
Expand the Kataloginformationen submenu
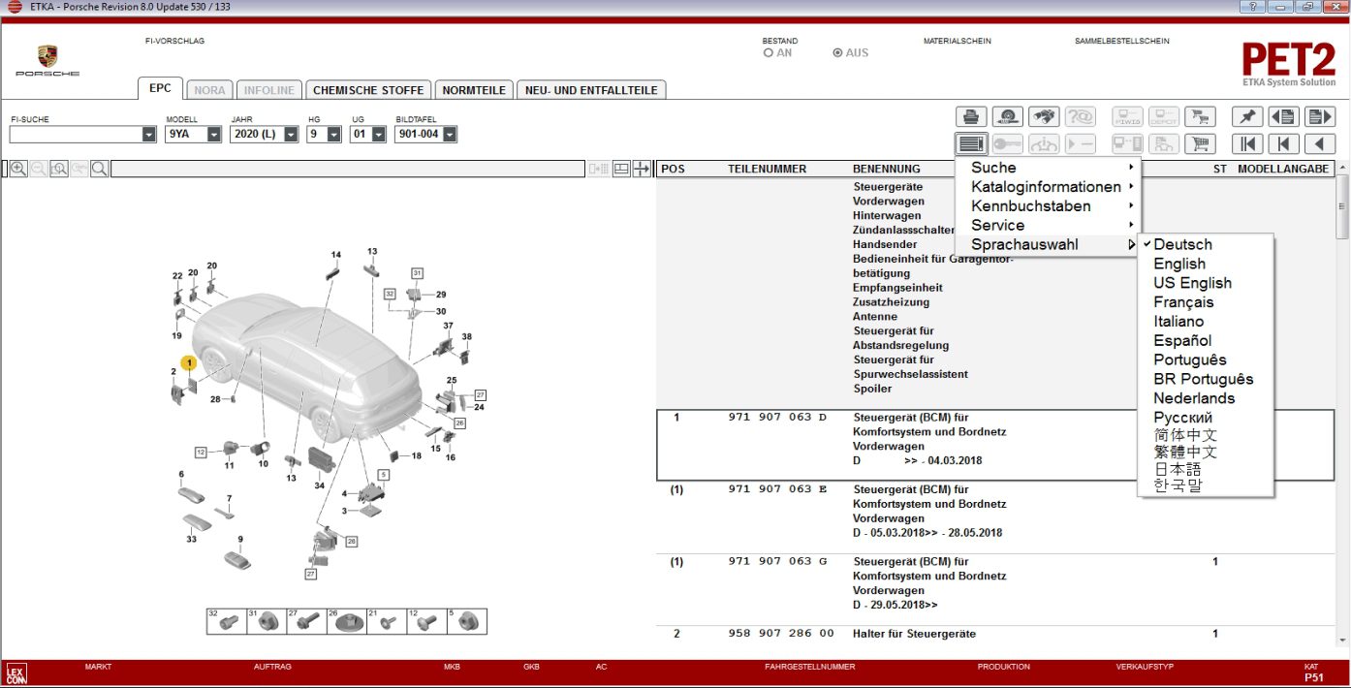pyautogui.click(x=1049, y=187)
